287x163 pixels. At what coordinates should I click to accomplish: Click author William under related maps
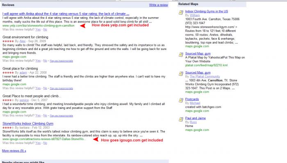(195, 15)
